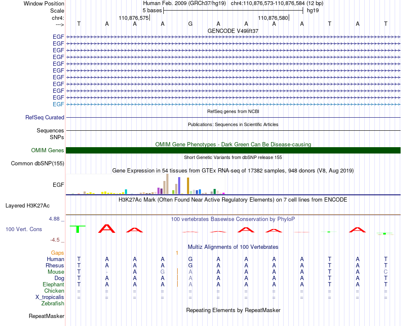Select the Human alignment row label
Image resolution: width=401 pixels, height=326 pixels.
[55, 259]
